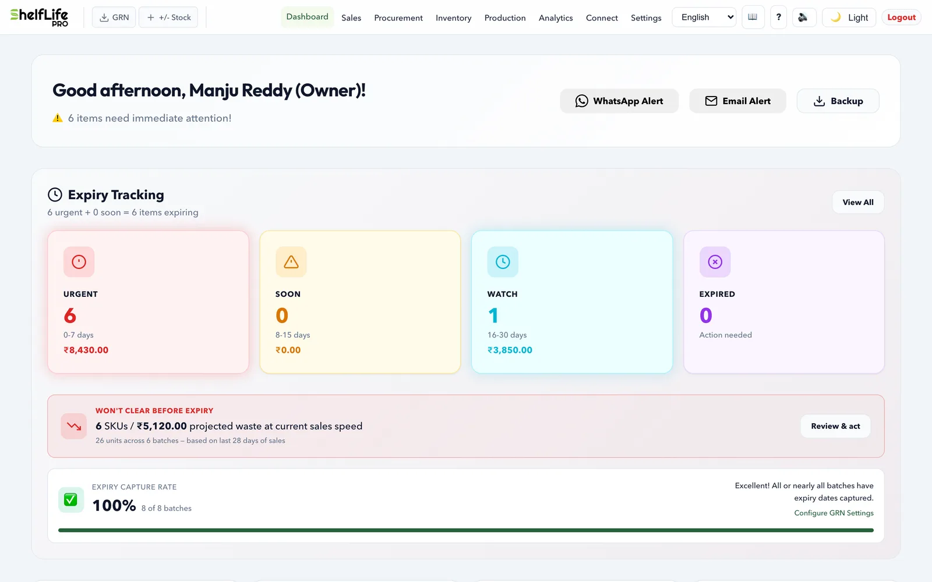Open Configure GRN Settings link
This screenshot has width=932, height=582.
coord(834,513)
